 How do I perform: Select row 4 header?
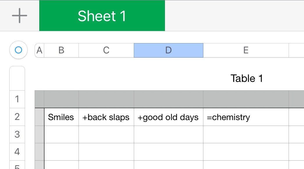pos(17,152)
